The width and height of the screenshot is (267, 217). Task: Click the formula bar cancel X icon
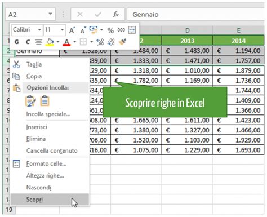pos(80,14)
